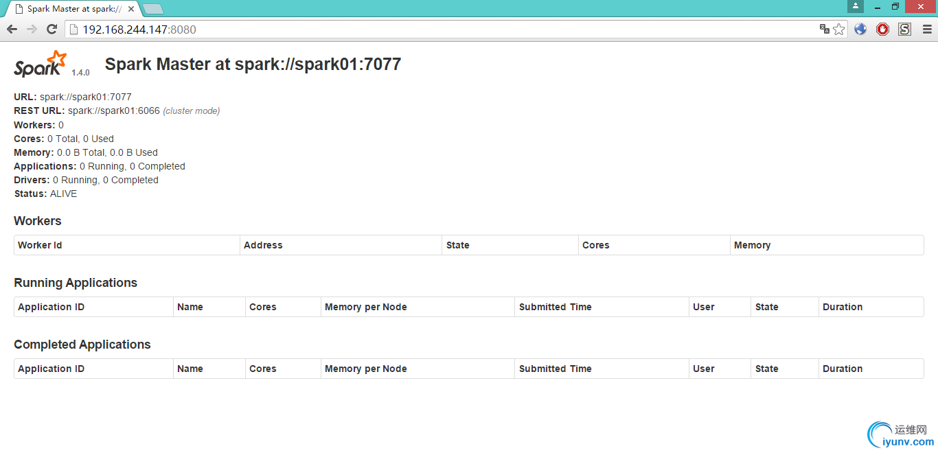Open the boxed S extension icon

pos(904,29)
